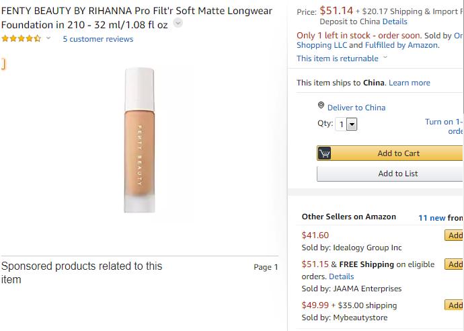Expand the star rating breakdown arrow
464x331 pixels.
(x=48, y=39)
